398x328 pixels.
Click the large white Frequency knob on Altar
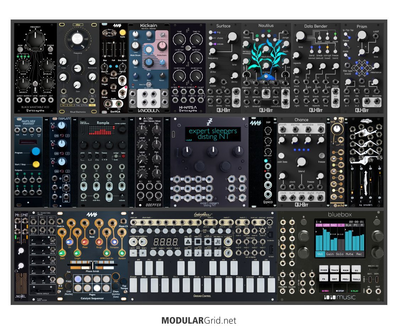click(x=77, y=39)
